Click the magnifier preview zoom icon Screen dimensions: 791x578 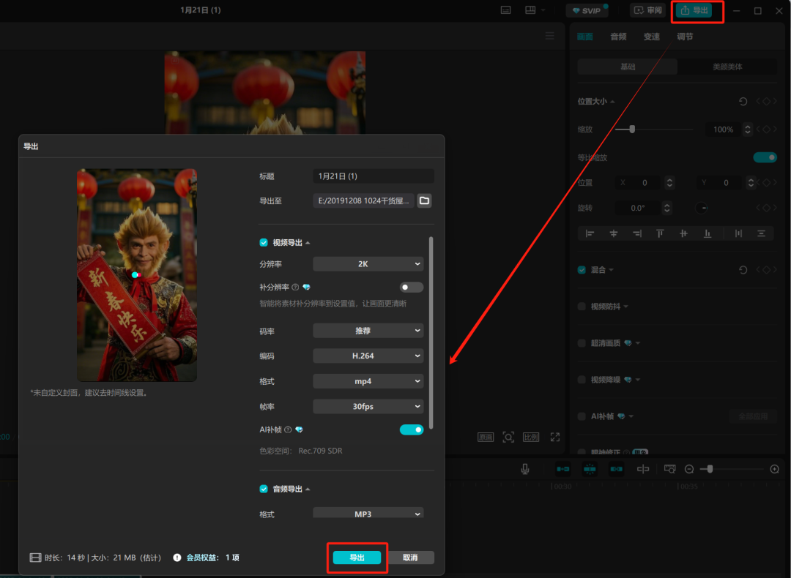pyautogui.click(x=508, y=436)
